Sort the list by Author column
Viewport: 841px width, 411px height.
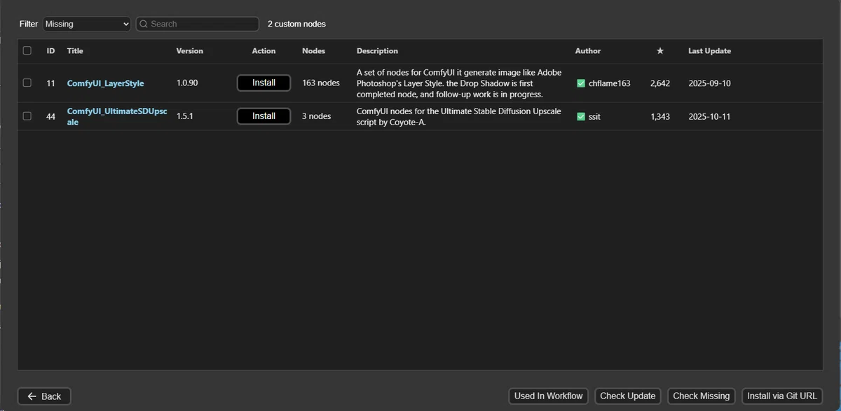point(588,51)
